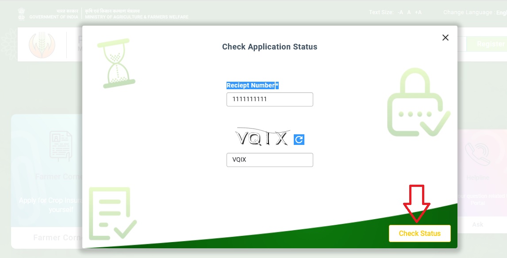Increase text size with +A

tap(418, 12)
